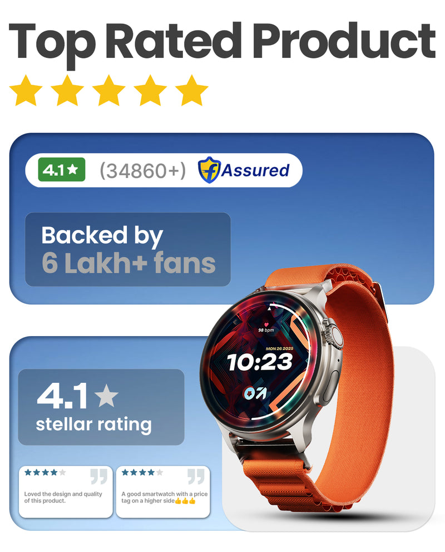Screen dimensions: 445x552
Task: Click the quote mark icon in the second review card
Action: point(196,476)
